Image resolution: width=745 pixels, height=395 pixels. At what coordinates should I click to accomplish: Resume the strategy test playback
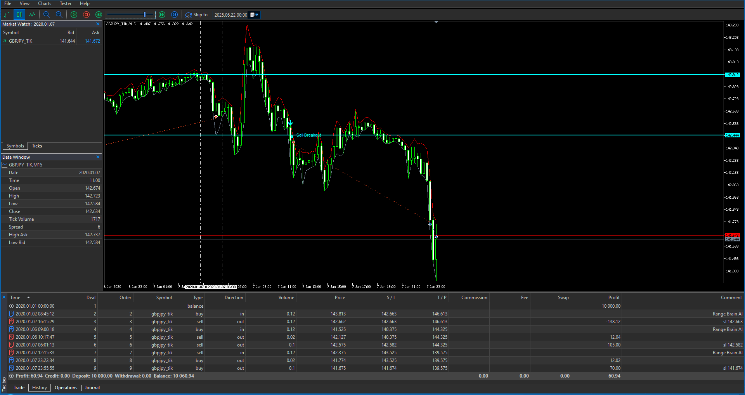[74, 15]
